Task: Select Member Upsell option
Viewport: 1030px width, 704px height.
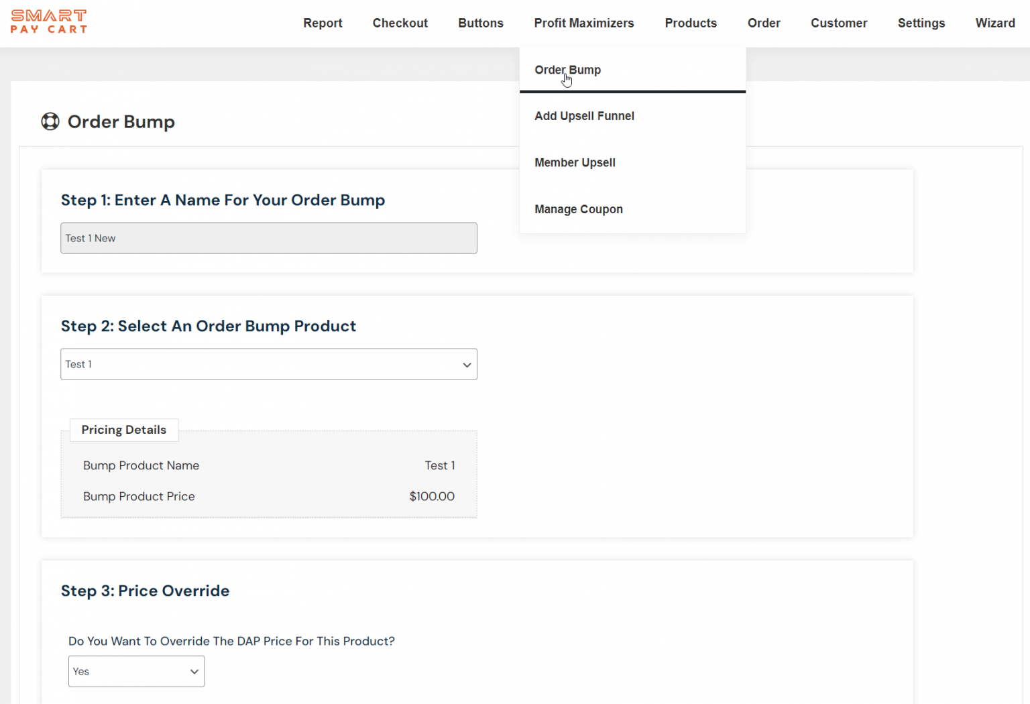Action: pyautogui.click(x=575, y=162)
